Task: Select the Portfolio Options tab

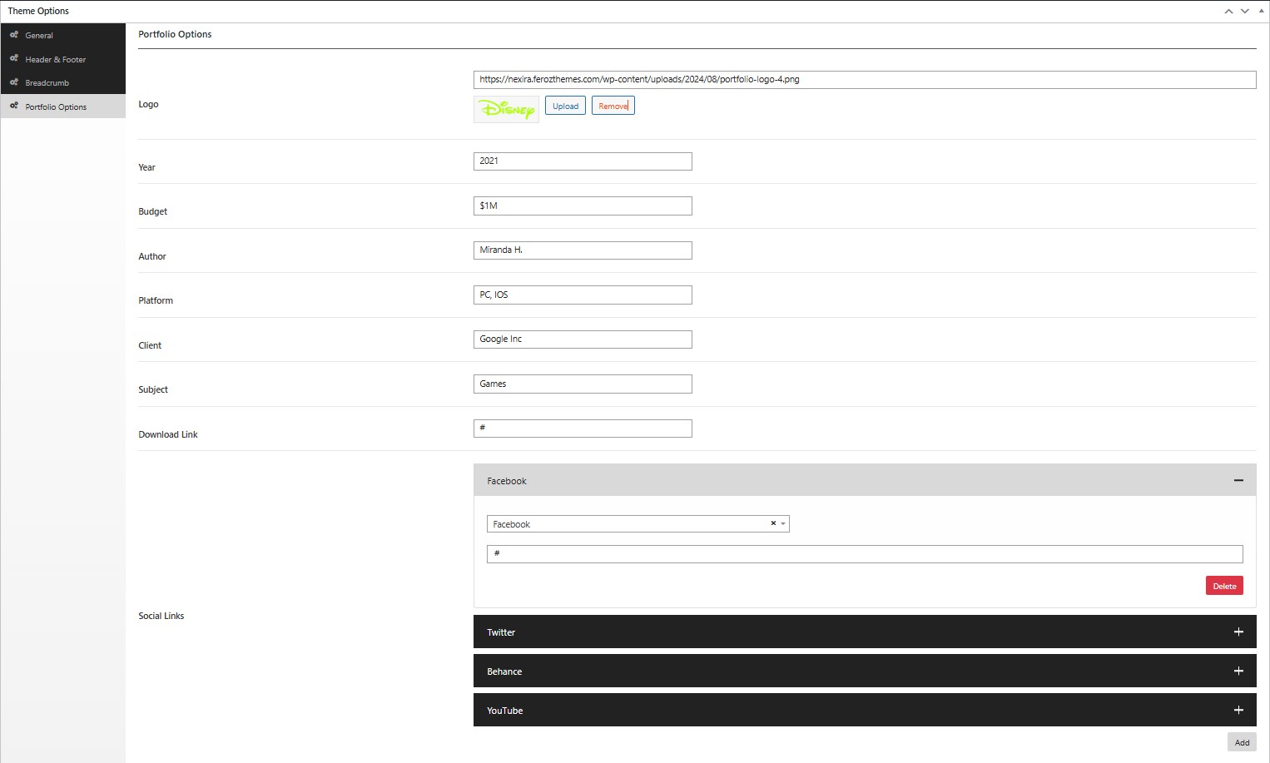Action: pyautogui.click(x=56, y=107)
